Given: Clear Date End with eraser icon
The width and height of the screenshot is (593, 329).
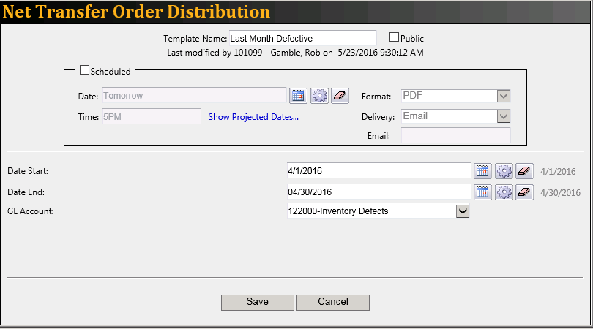Looking at the screenshot, I should pyautogui.click(x=524, y=192).
